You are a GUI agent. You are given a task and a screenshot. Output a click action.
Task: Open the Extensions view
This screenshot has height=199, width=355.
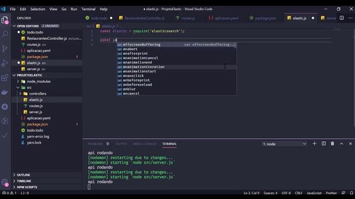pyautogui.click(x=5, y=78)
